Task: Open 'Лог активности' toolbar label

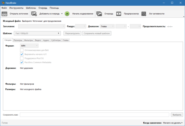Action: pyautogui.click(x=157, y=14)
